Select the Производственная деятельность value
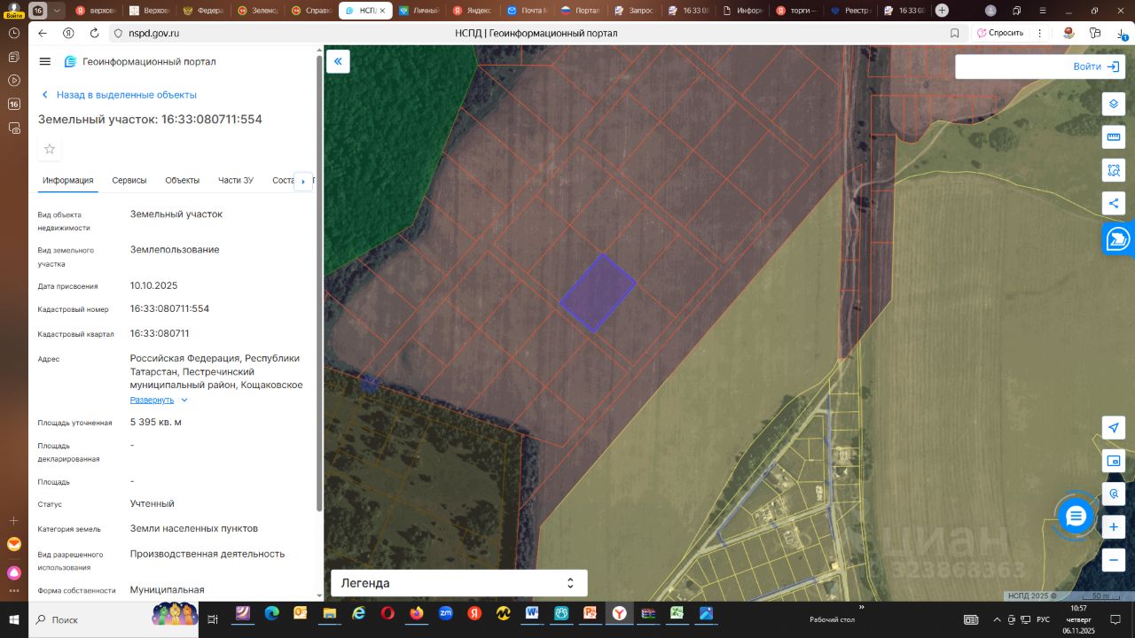 (x=207, y=554)
